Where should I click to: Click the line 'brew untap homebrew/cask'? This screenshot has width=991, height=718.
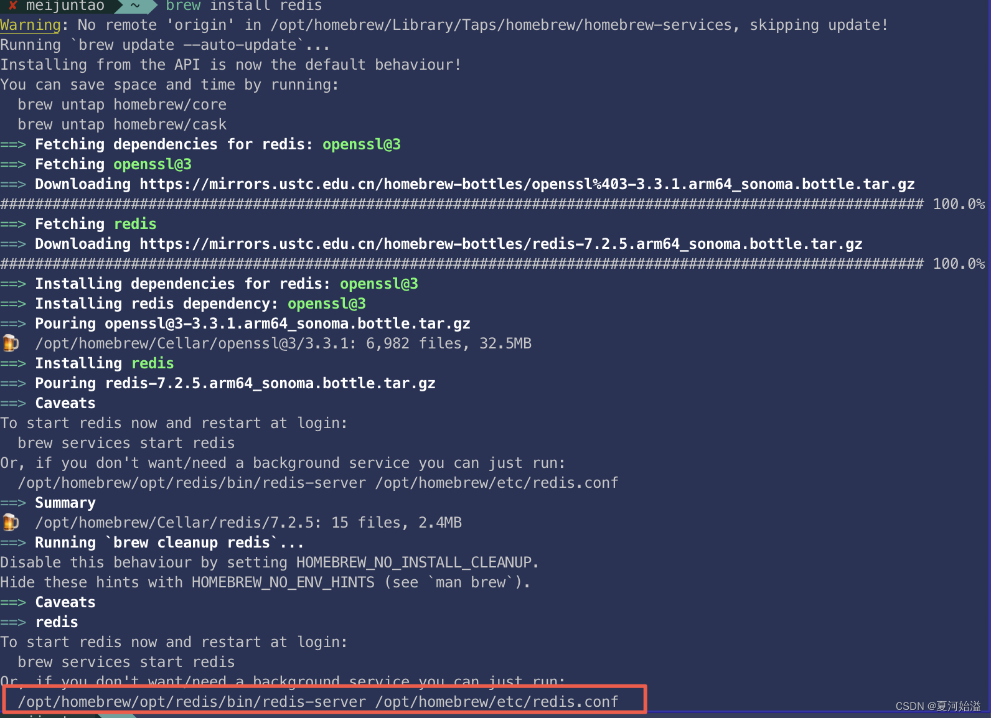[x=122, y=124]
